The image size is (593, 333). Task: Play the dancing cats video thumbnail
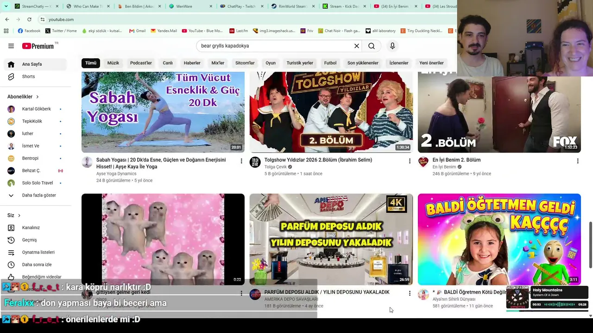point(163,239)
